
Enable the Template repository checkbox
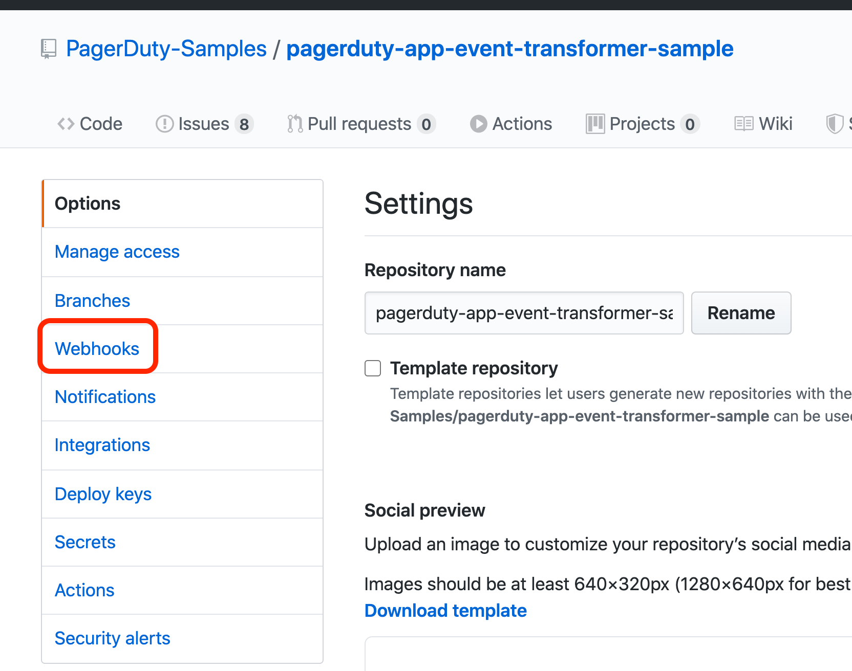(373, 368)
